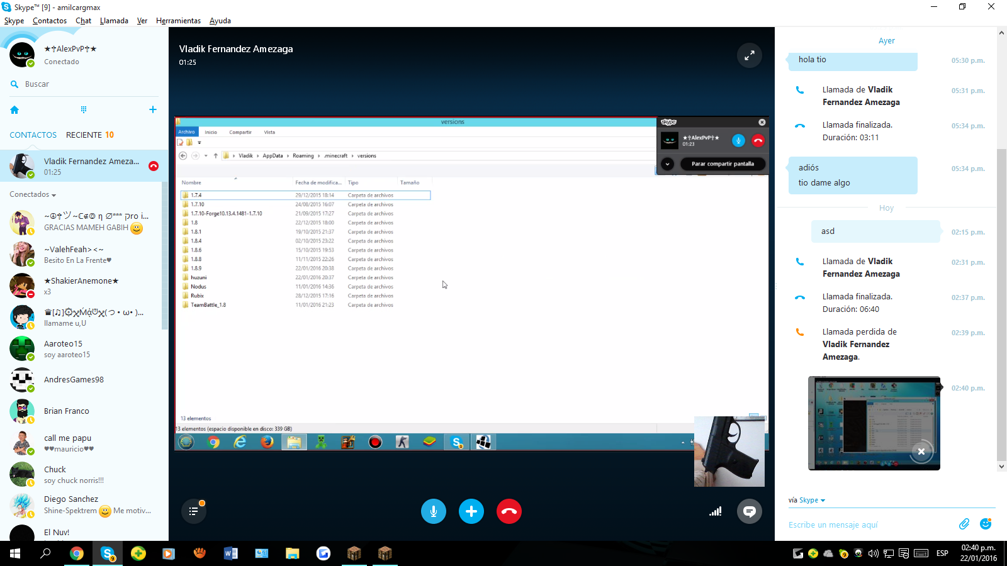The height and width of the screenshot is (566, 1007).
Task: Open the call quality signal bars icon
Action: coord(716,511)
